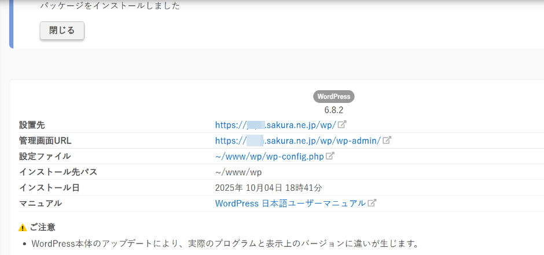The width and height of the screenshot is (544, 255).
Task: Click the パッケージをインストールしました message
Action: pyautogui.click(x=110, y=6)
